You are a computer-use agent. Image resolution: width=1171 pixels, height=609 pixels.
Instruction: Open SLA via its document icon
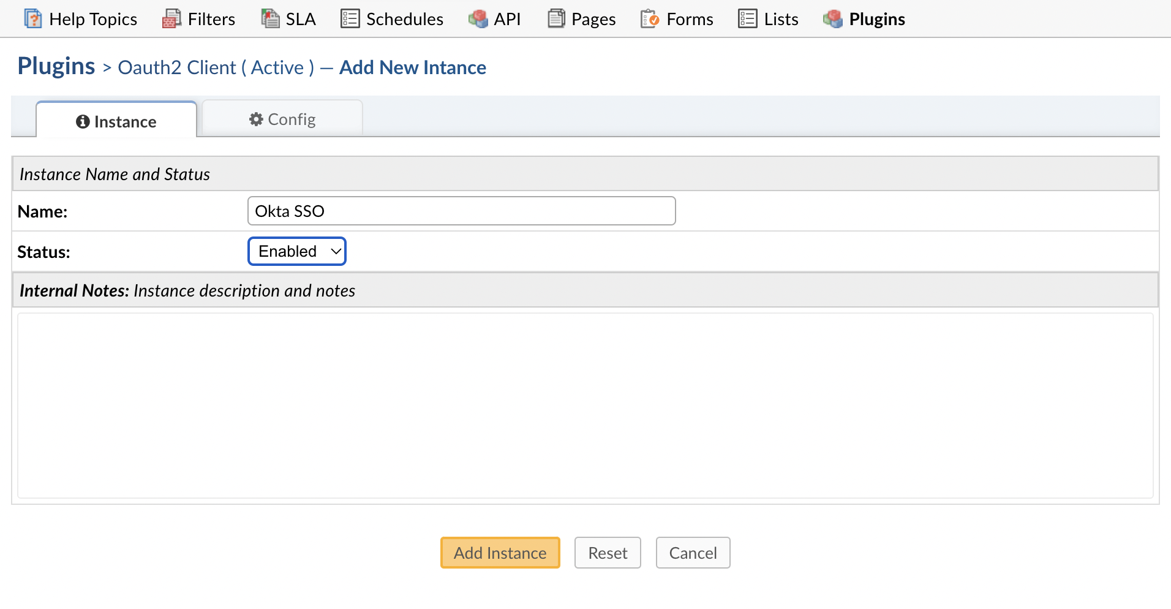[269, 18]
